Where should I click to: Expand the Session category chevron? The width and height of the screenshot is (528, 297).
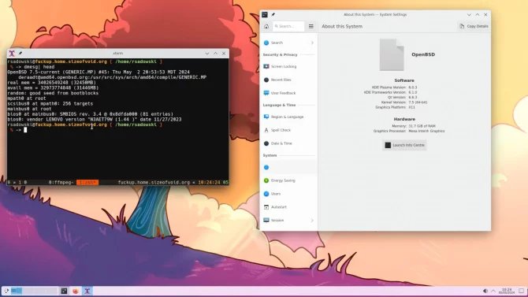[312, 221]
